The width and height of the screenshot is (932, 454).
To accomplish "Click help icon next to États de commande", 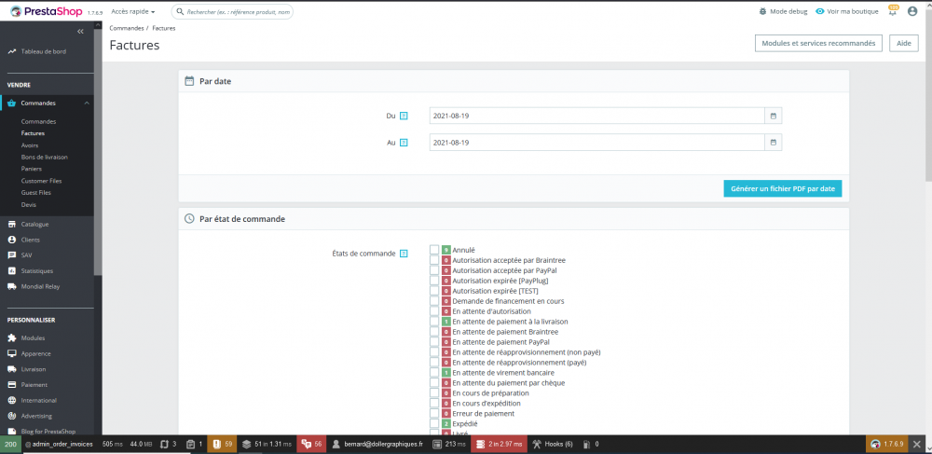I will (404, 254).
